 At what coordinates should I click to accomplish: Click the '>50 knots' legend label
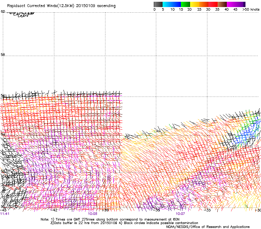tap(251, 10)
